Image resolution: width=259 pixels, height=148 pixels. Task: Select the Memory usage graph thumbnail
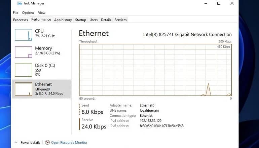24,52
